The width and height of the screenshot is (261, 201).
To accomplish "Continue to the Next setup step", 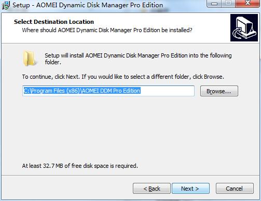I will (190, 189).
